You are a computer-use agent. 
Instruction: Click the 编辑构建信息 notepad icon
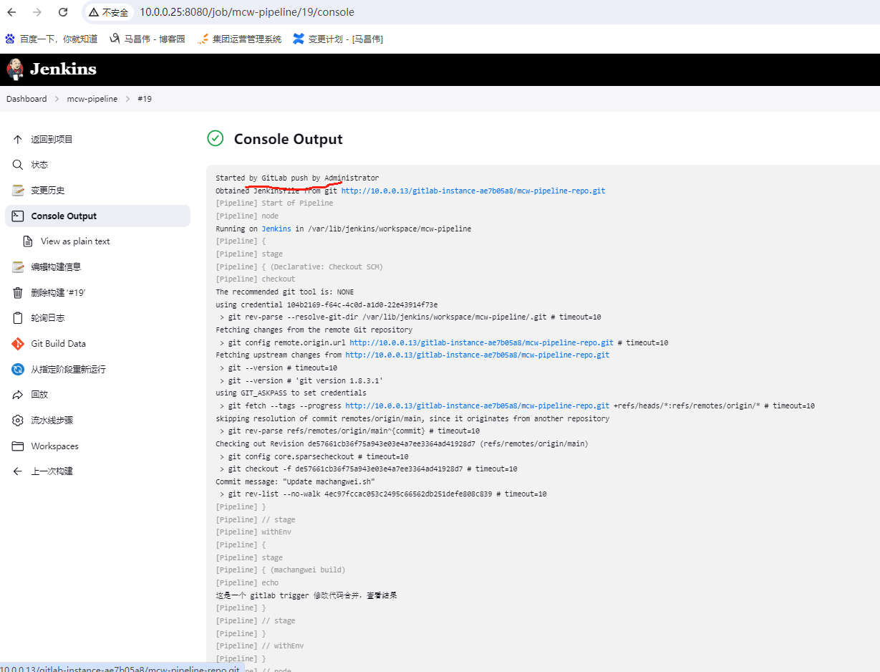coord(18,267)
